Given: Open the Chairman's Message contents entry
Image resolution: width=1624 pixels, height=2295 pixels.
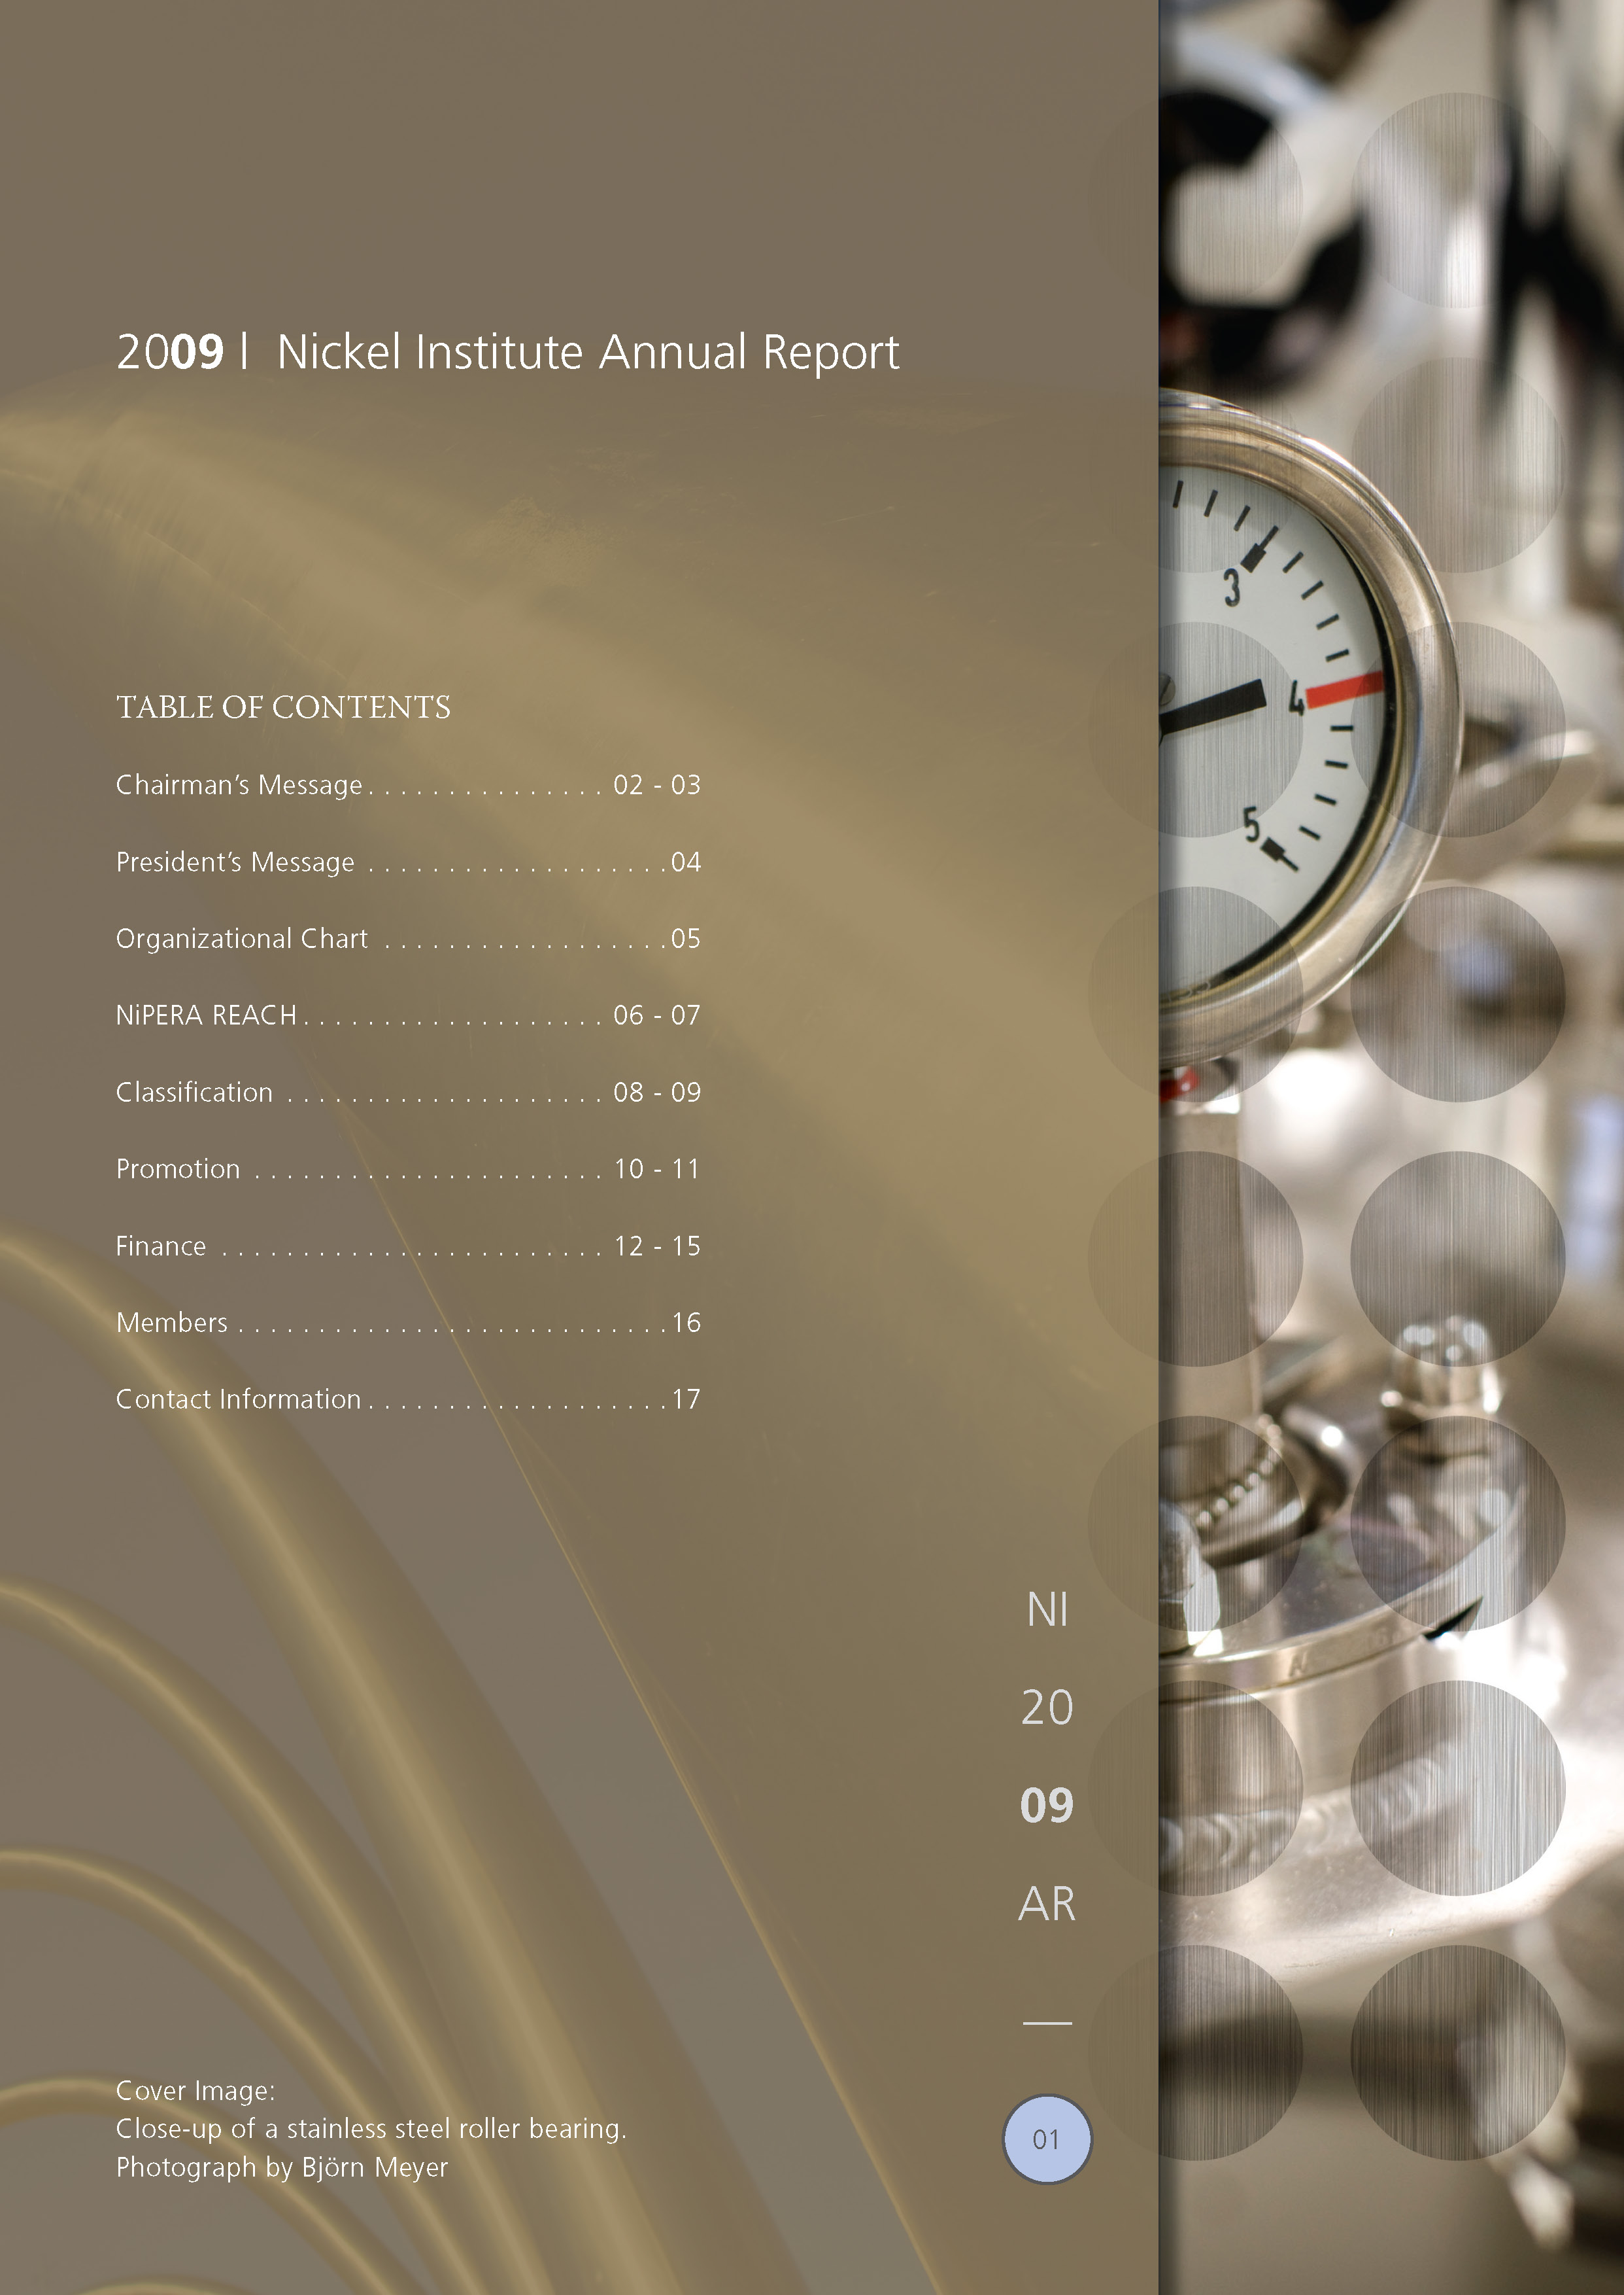Looking at the screenshot, I should tap(239, 785).
